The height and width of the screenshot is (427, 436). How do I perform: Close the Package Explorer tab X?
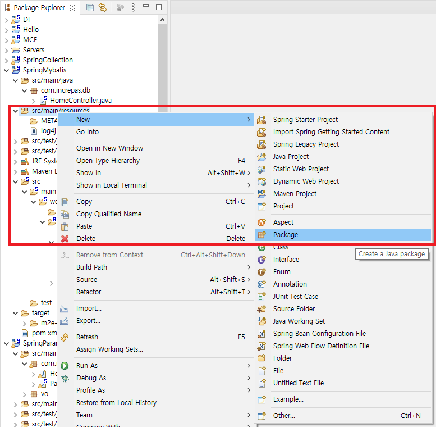pos(72,8)
